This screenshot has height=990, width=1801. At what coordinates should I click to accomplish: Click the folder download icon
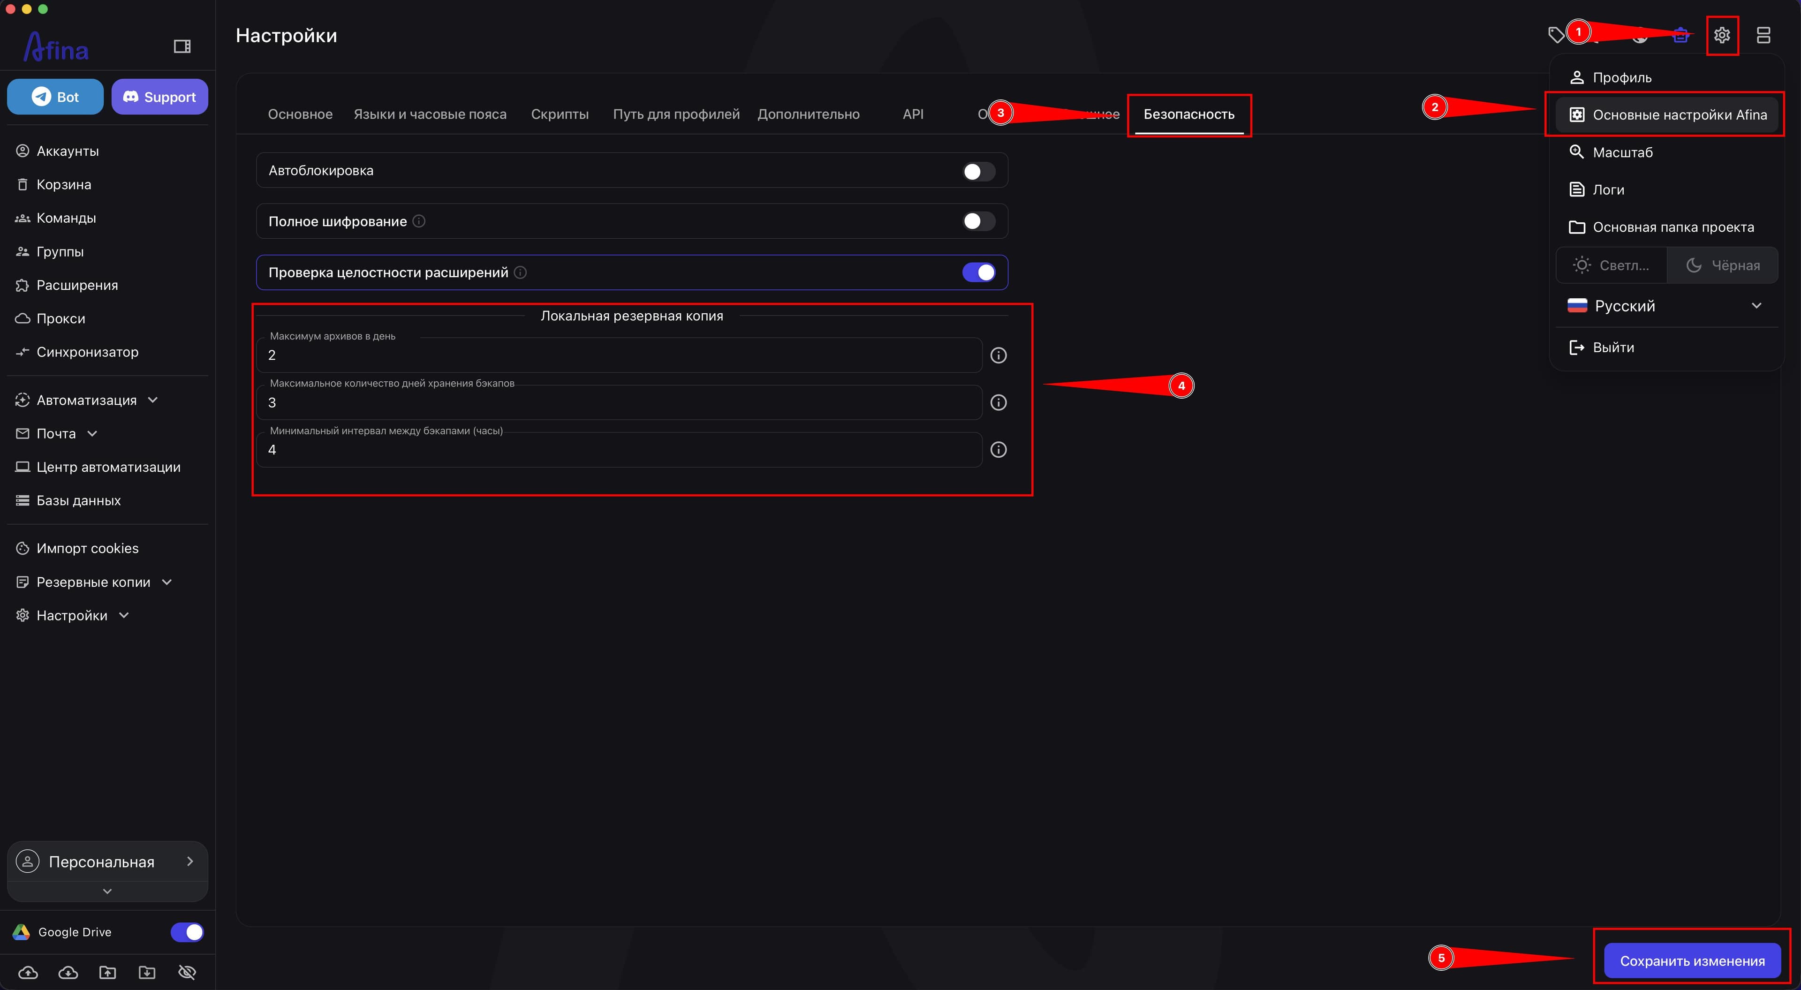coord(147,972)
